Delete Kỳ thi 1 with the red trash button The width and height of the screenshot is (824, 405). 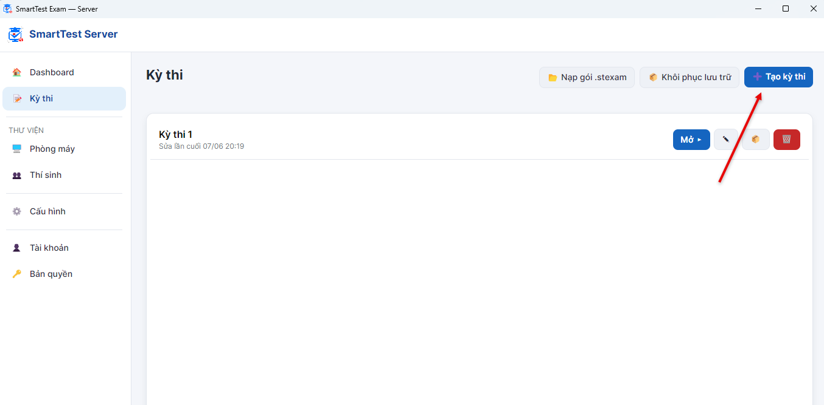(x=787, y=140)
